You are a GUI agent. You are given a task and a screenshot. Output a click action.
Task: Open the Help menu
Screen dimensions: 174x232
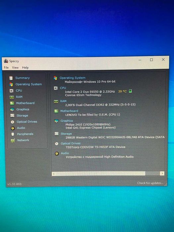[25, 68]
